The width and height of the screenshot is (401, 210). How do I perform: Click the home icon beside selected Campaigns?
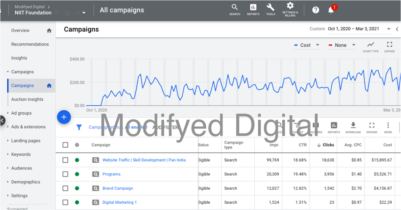click(49, 86)
